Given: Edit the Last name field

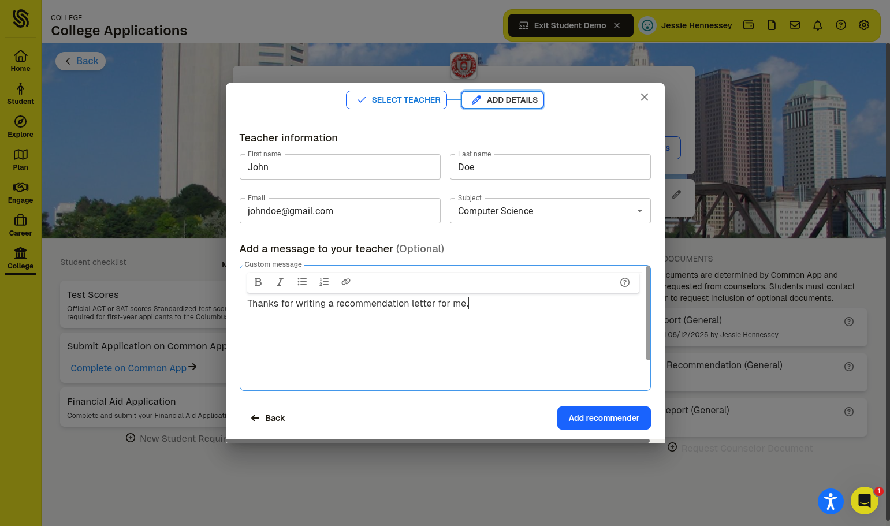Looking at the screenshot, I should [550, 167].
